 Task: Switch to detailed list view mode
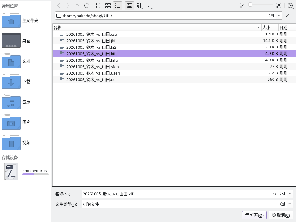pos(117,6)
